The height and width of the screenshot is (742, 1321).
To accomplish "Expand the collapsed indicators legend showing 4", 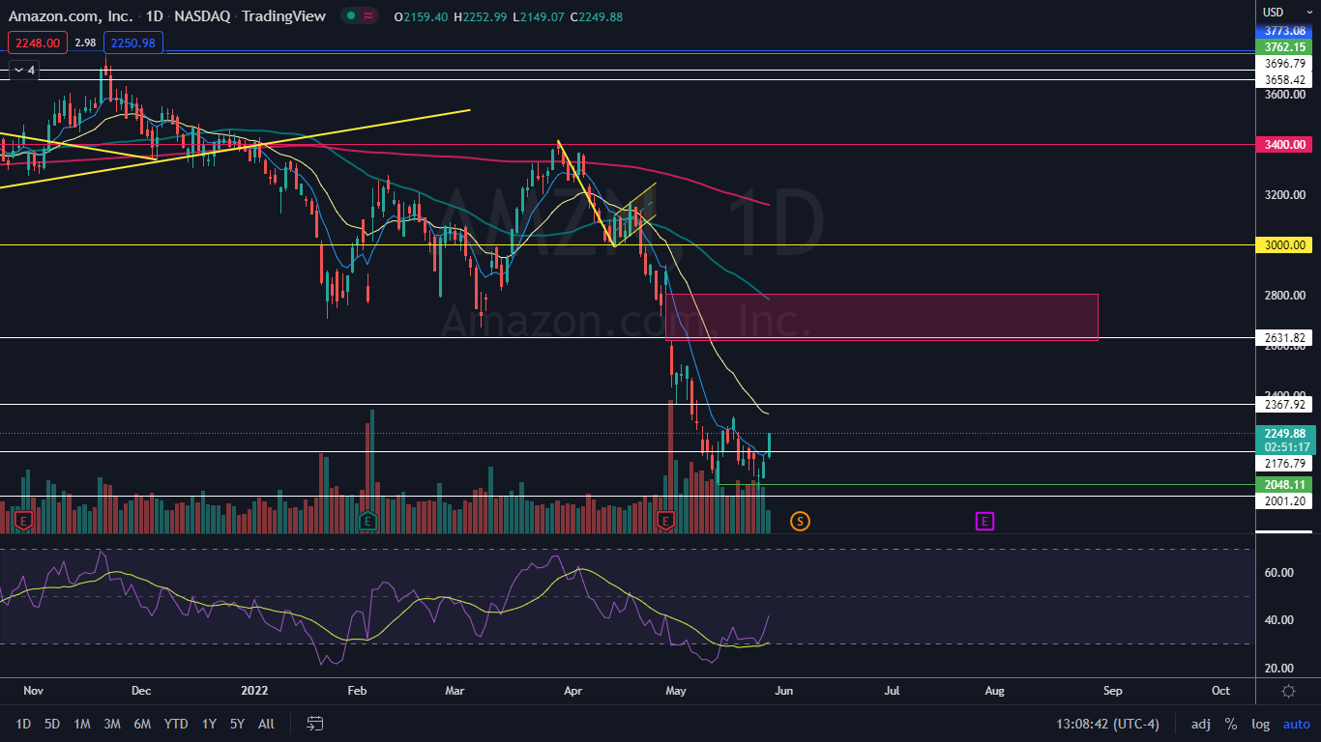I will coord(23,70).
